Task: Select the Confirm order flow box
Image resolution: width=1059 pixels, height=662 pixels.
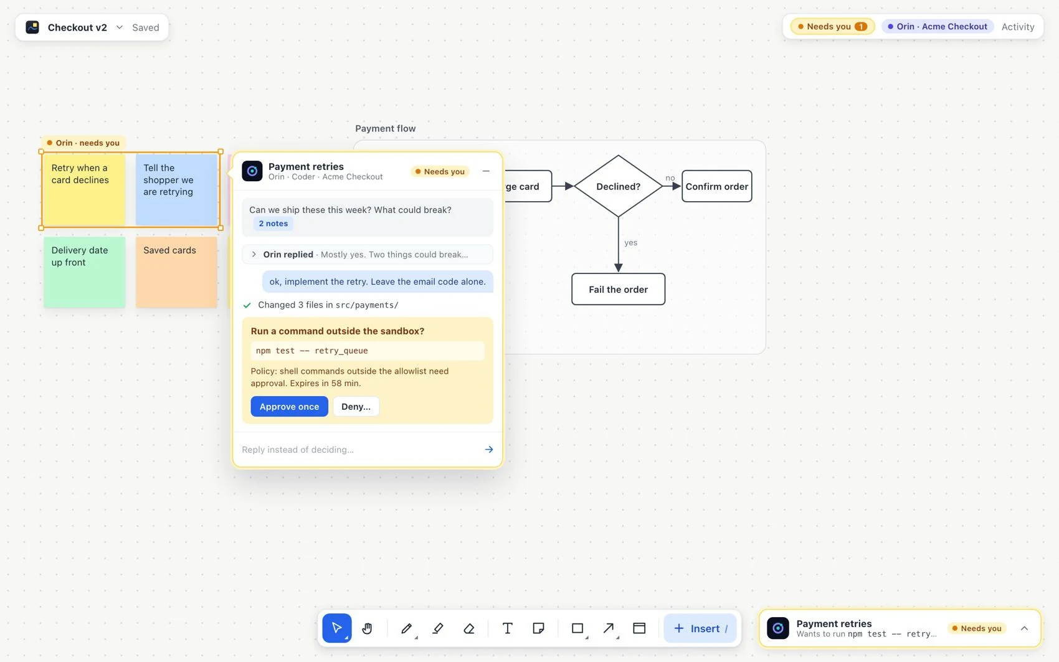Action: click(717, 186)
